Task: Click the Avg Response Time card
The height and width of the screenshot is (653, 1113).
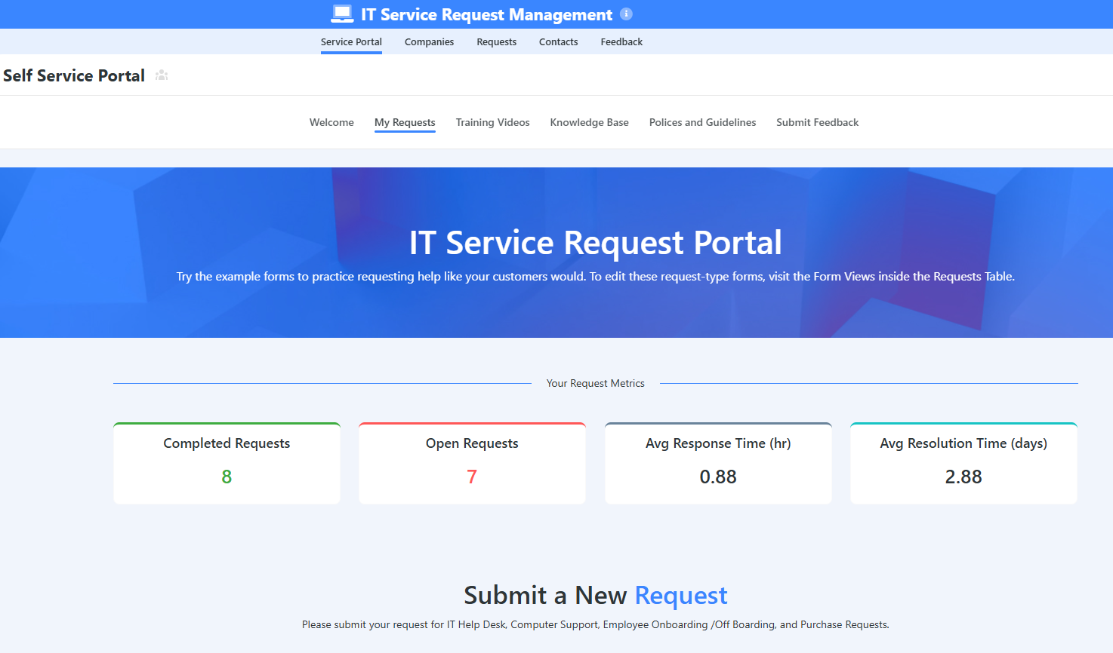Action: pos(718,463)
